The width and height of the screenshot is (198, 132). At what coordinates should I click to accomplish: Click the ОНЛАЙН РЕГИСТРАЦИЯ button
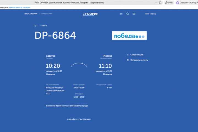[x=79, y=119]
